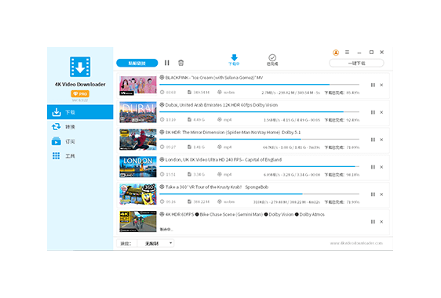
Task: Open the account profile icon
Action: pyautogui.click(x=336, y=53)
